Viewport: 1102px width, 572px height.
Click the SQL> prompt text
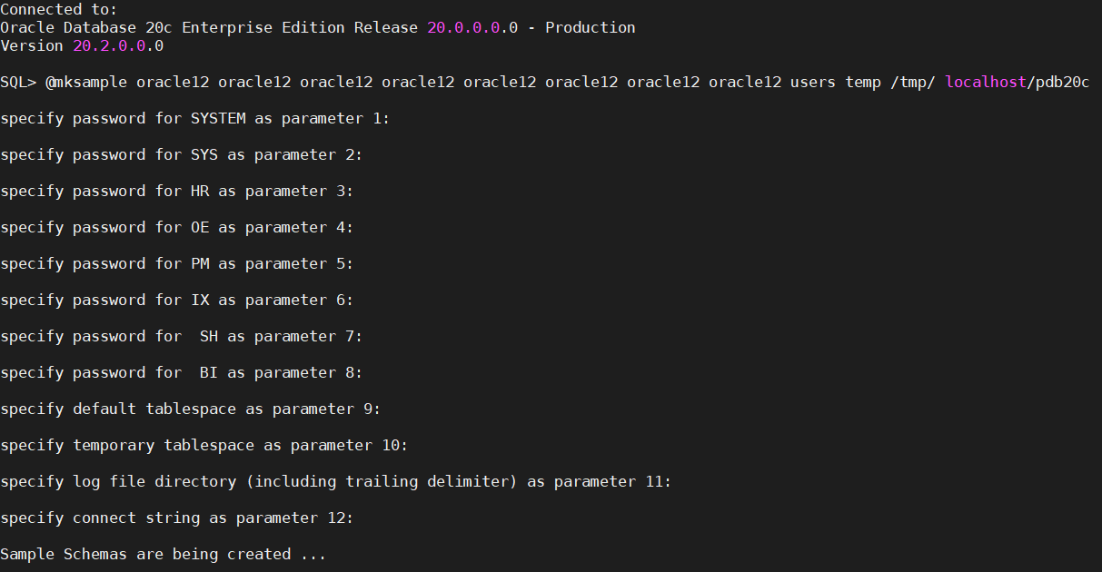(x=18, y=83)
